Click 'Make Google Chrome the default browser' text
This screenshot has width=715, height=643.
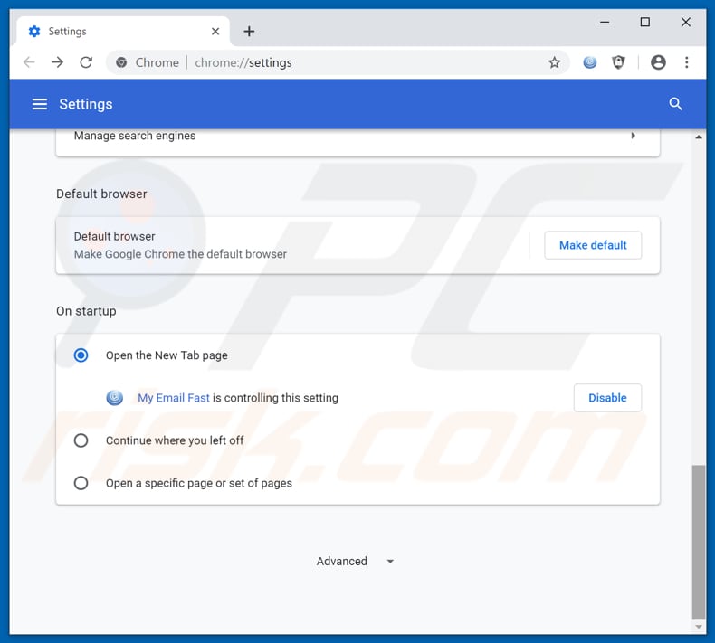pos(180,254)
